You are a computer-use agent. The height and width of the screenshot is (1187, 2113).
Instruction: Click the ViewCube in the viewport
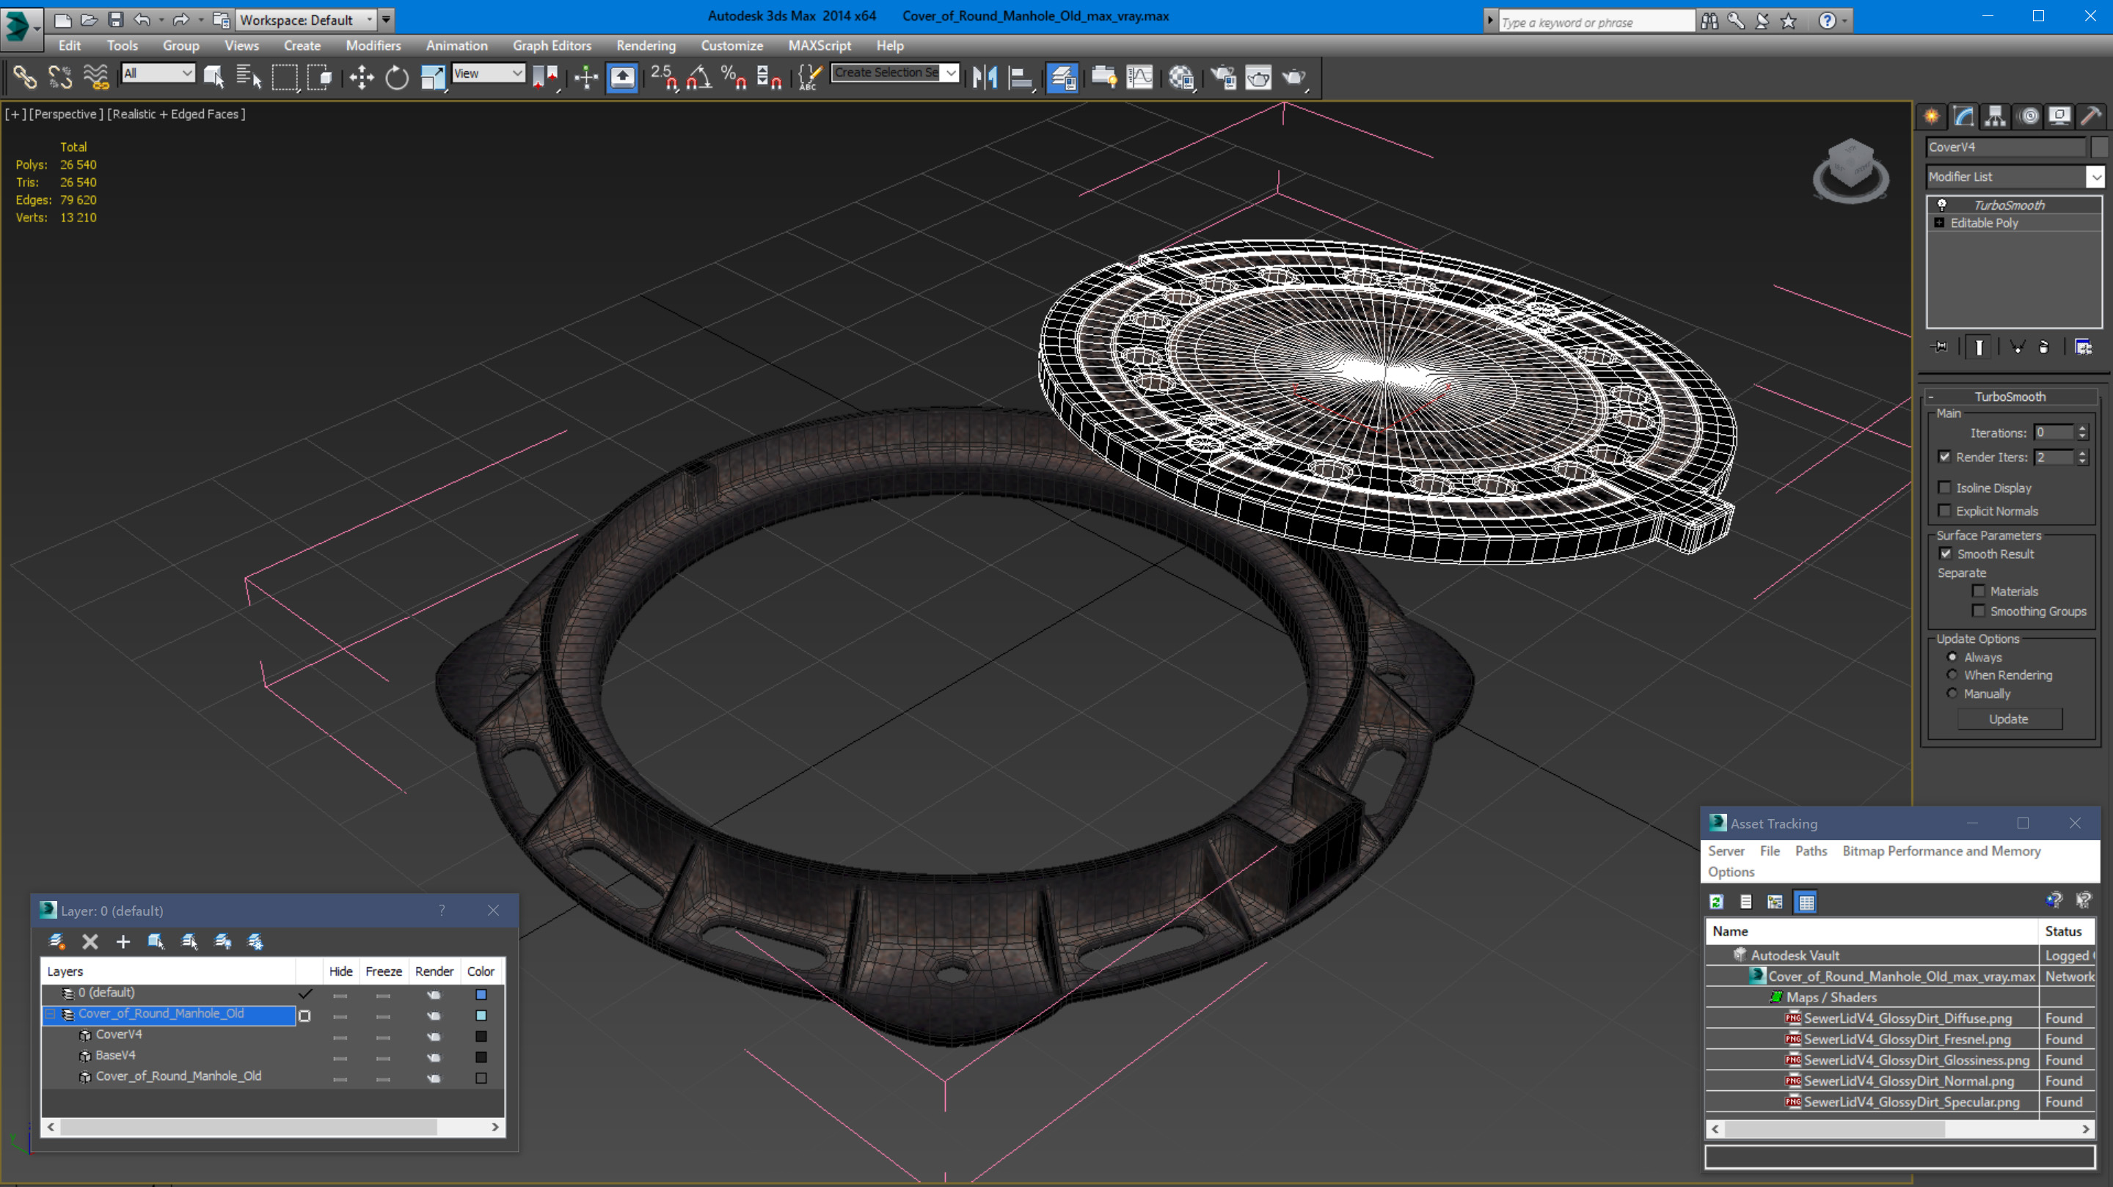coord(1850,169)
